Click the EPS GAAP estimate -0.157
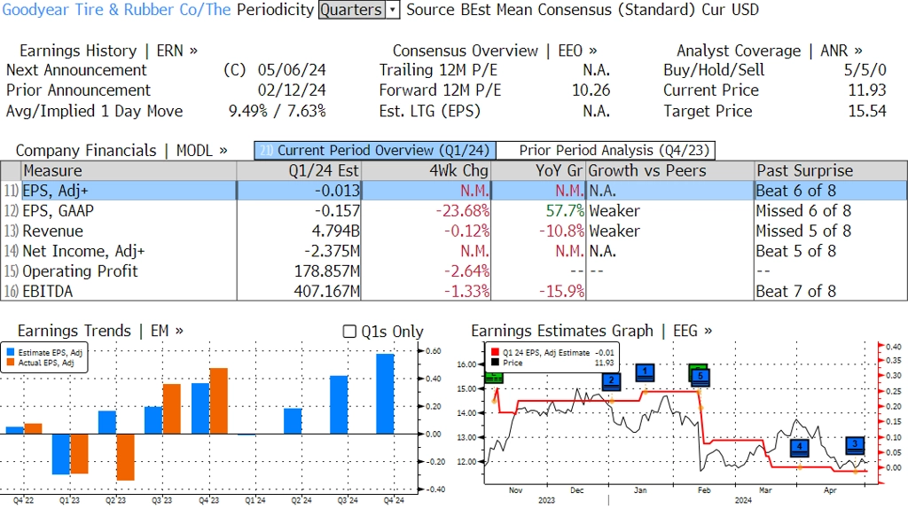Image resolution: width=908 pixels, height=509 pixels. 337,211
